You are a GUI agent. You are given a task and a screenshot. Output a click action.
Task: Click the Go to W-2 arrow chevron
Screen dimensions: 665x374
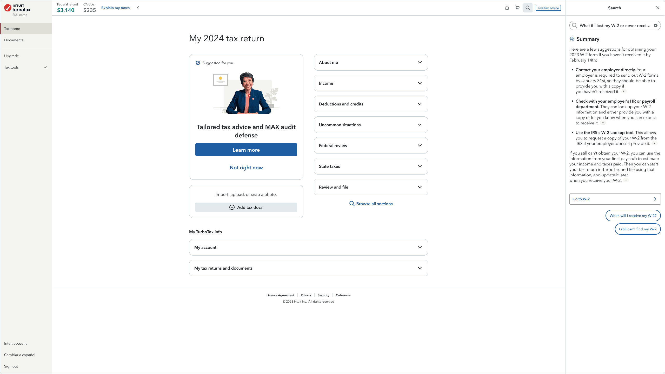pyautogui.click(x=655, y=199)
